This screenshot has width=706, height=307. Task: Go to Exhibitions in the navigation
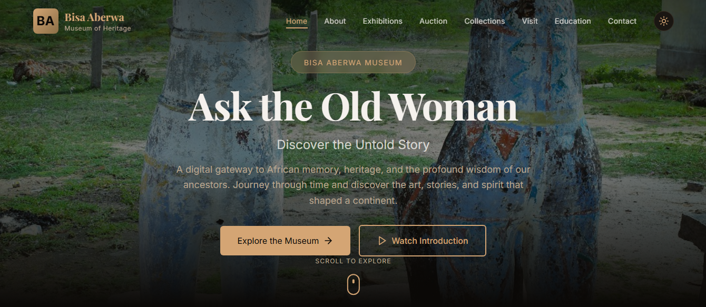383,21
